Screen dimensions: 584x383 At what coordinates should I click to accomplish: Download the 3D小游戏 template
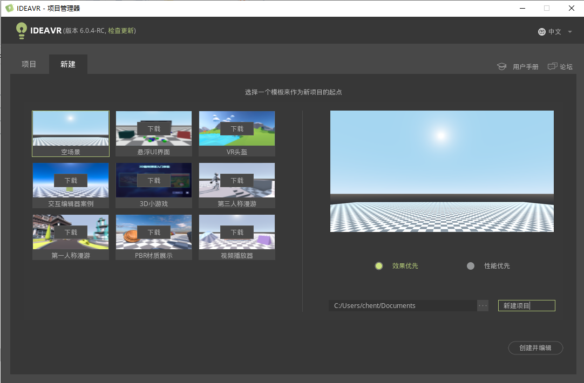pos(154,181)
